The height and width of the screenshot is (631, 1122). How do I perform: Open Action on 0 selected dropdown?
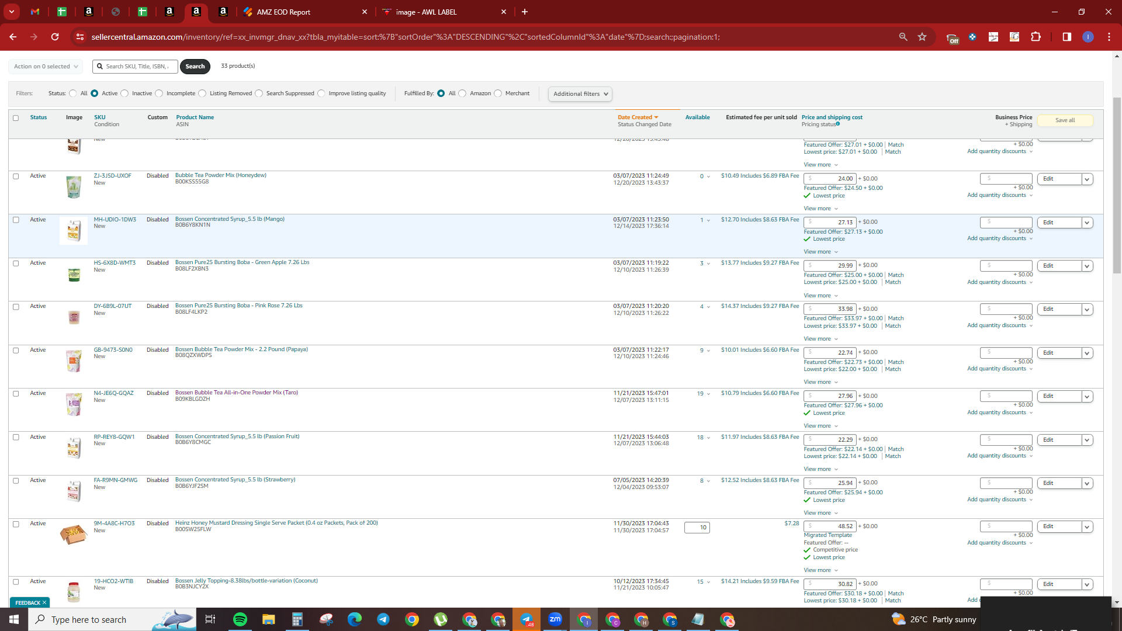click(x=46, y=67)
